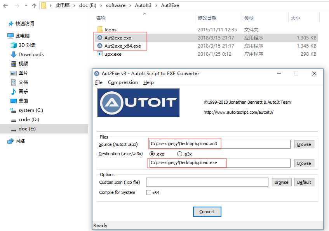Expand chevron after software breadcrumb
The image size is (329, 231).
click(130, 6)
